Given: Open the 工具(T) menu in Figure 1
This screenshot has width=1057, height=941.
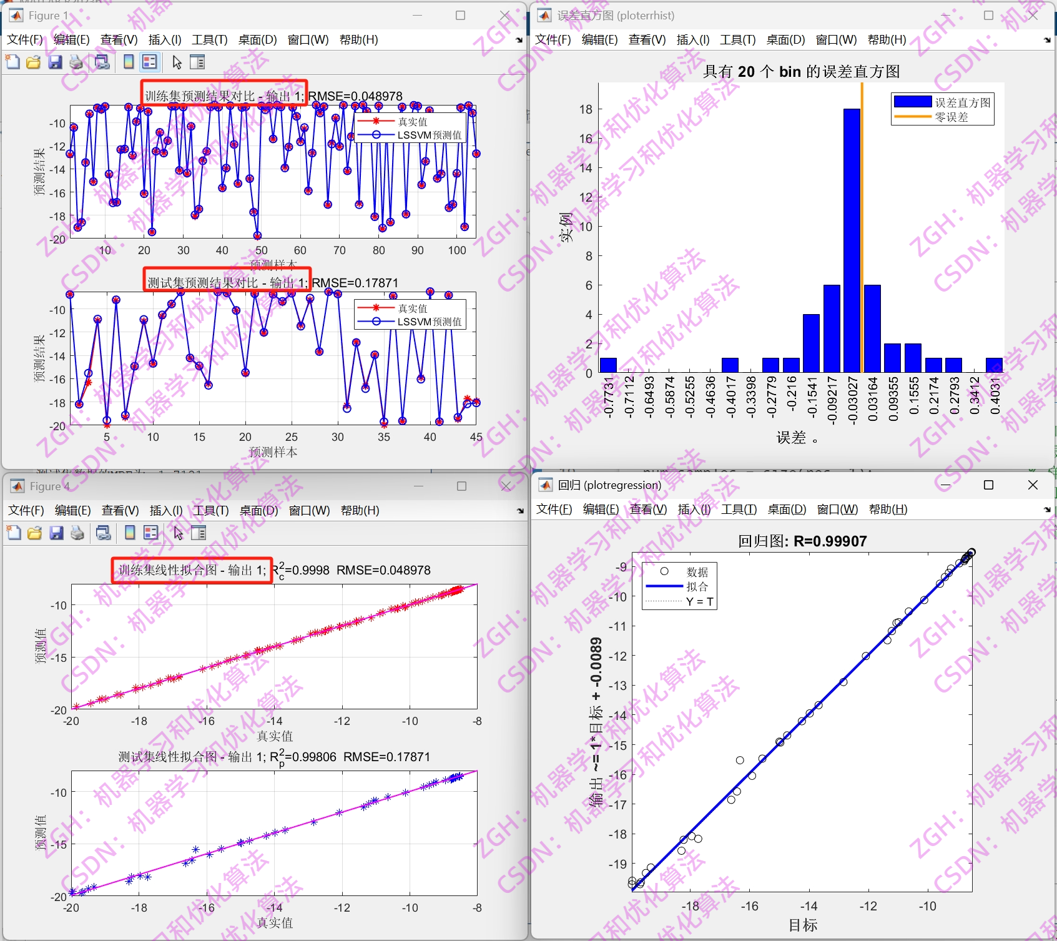Looking at the screenshot, I should (209, 39).
